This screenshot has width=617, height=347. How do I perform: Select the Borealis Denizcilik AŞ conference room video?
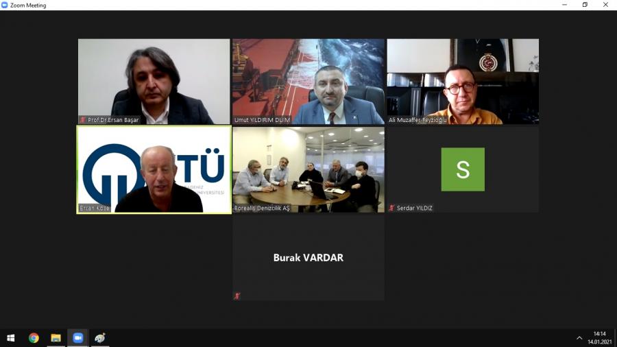click(308, 169)
